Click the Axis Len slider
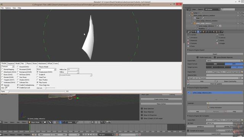Screen dimensions: 244x137 [50, 88]
